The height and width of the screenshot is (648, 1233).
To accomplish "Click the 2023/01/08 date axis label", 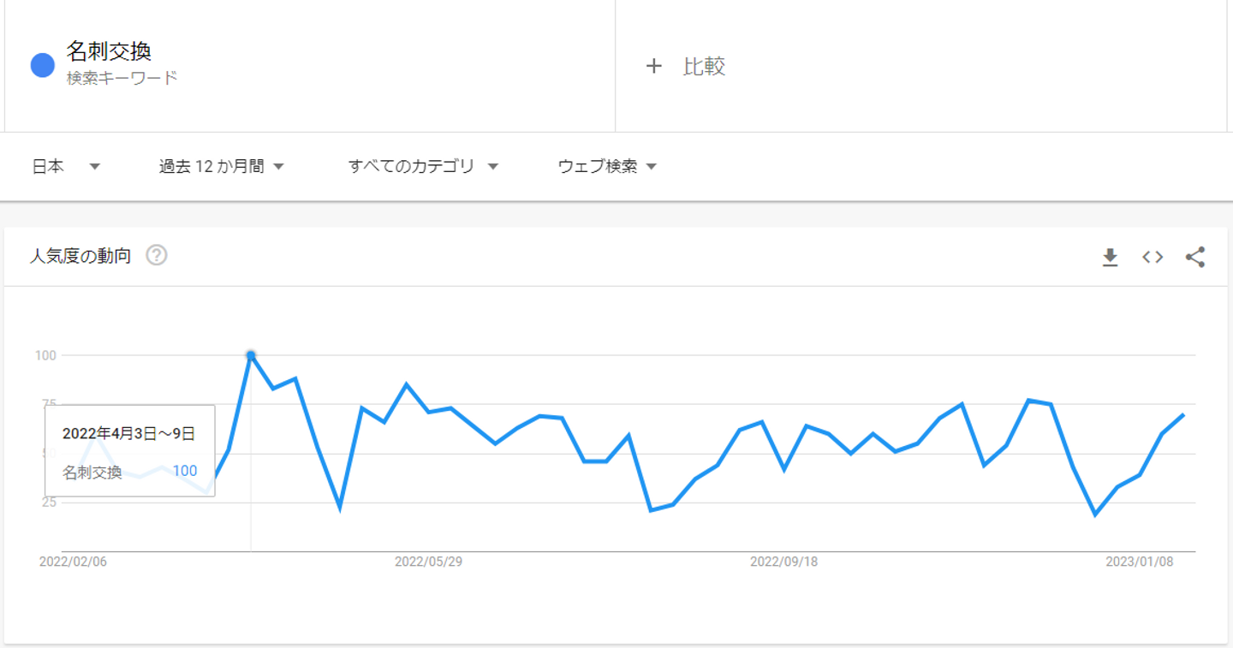I will click(x=1139, y=562).
